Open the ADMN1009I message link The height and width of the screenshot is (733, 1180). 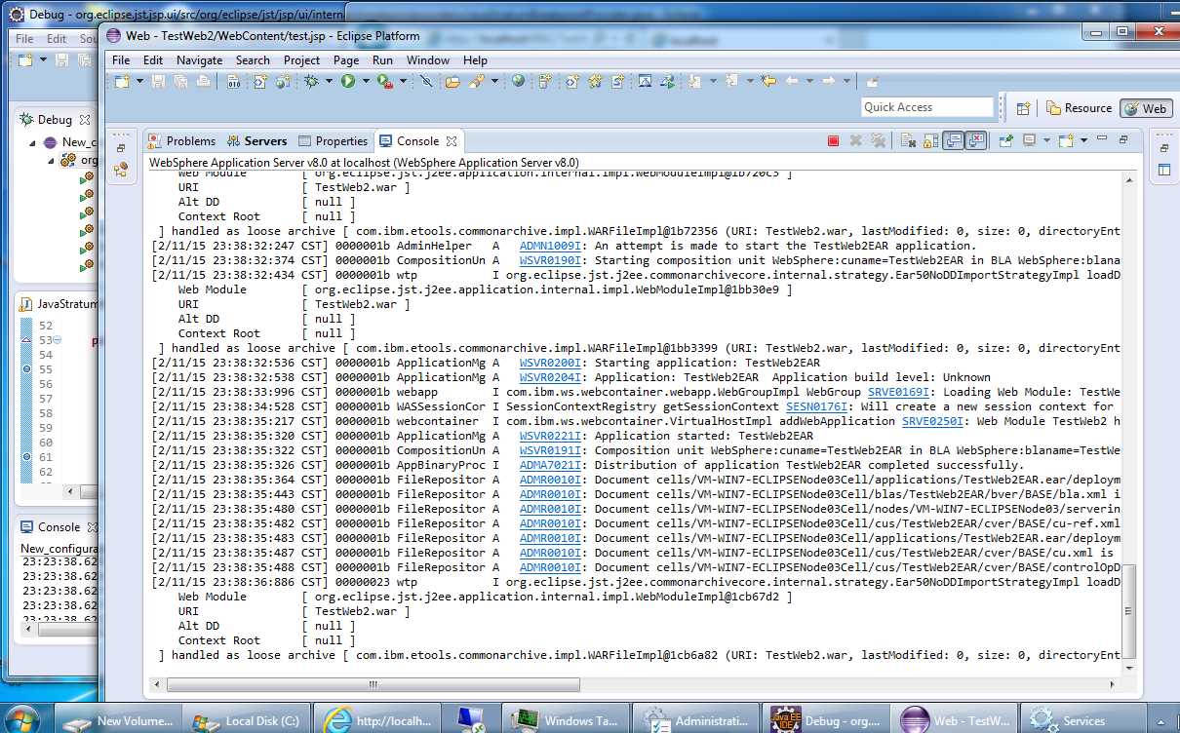[x=550, y=246]
